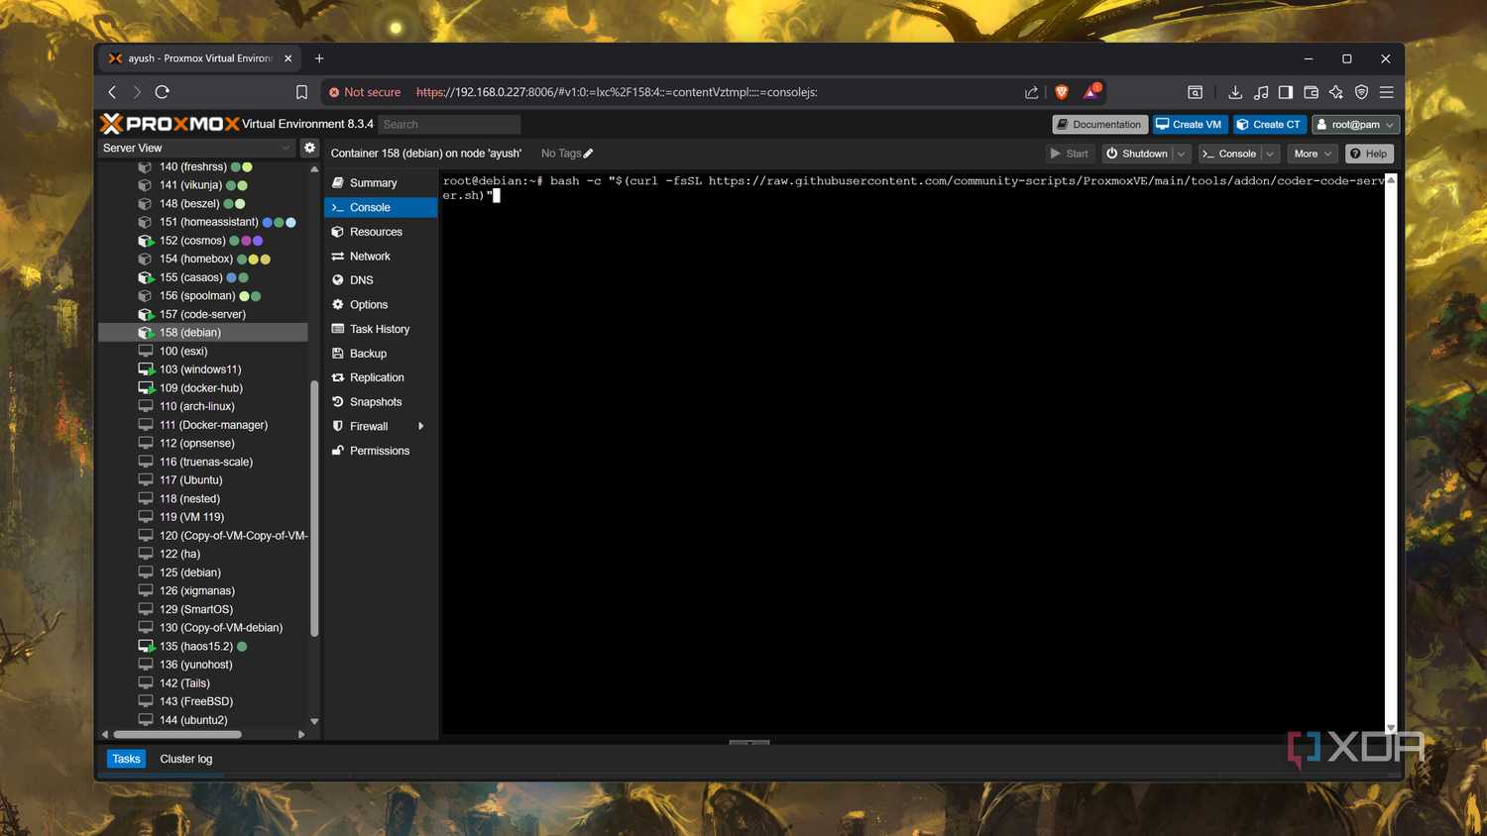
Task: Reload the page with the refresh icon
Action: tap(163, 92)
